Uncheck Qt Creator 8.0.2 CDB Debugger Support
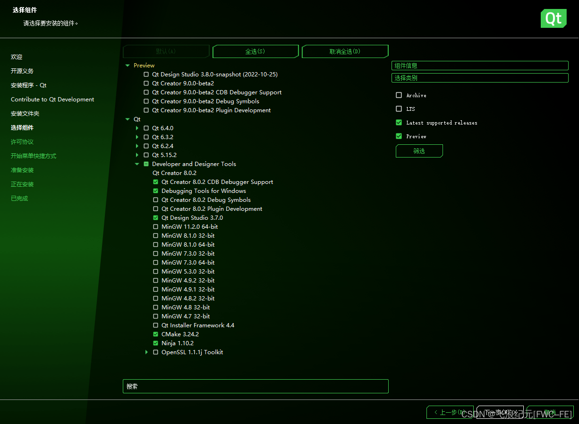Image resolution: width=579 pixels, height=424 pixels. click(x=155, y=182)
